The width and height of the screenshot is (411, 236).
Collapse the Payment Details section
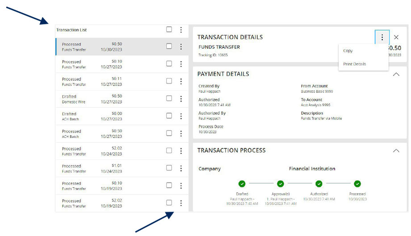396,75
